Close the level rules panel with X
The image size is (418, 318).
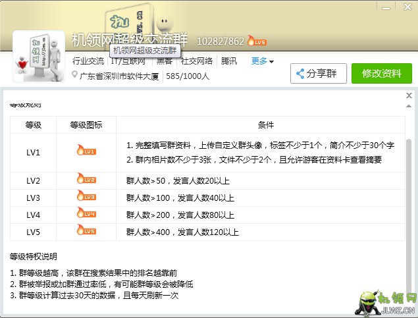coord(409,95)
